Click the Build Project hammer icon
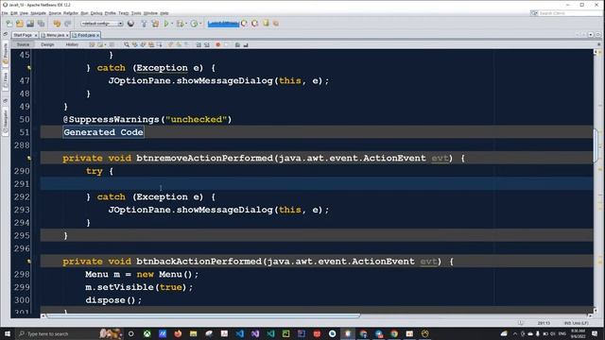This screenshot has width=605, height=340. [x=144, y=24]
